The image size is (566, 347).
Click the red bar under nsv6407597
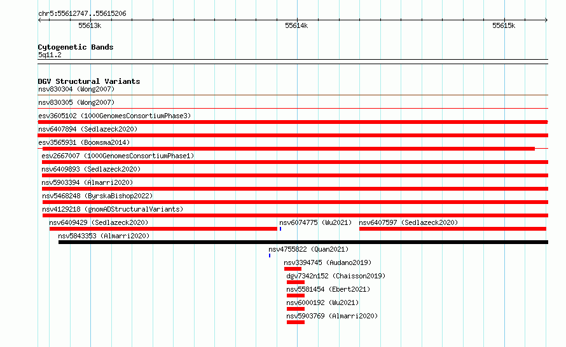coord(453,229)
